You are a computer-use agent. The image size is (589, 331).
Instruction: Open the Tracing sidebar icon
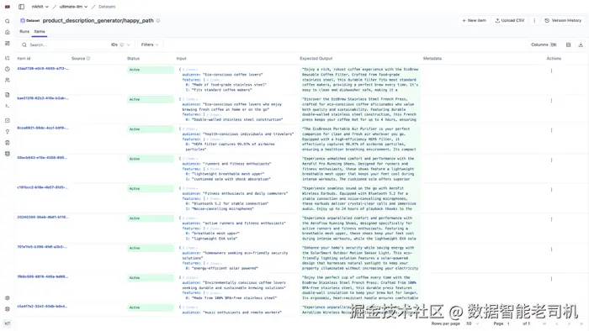point(7,58)
